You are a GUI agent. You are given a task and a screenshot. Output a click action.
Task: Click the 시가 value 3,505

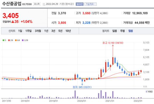tap(62, 23)
